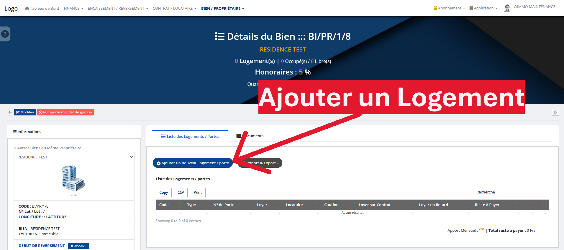Switch to Liste des Logements / Portes tab
Image resolution: width=564 pixels, height=250 pixels.
(x=190, y=136)
